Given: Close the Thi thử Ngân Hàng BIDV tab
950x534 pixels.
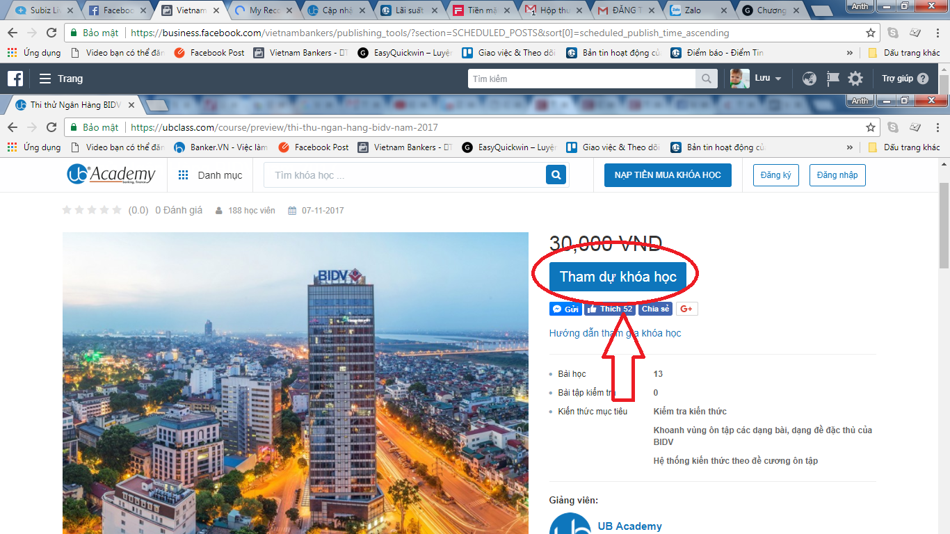Looking at the screenshot, I should tap(132, 106).
